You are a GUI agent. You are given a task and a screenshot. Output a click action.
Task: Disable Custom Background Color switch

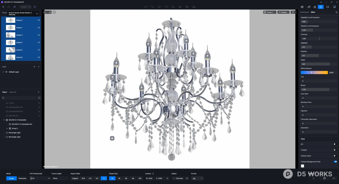click(x=335, y=162)
